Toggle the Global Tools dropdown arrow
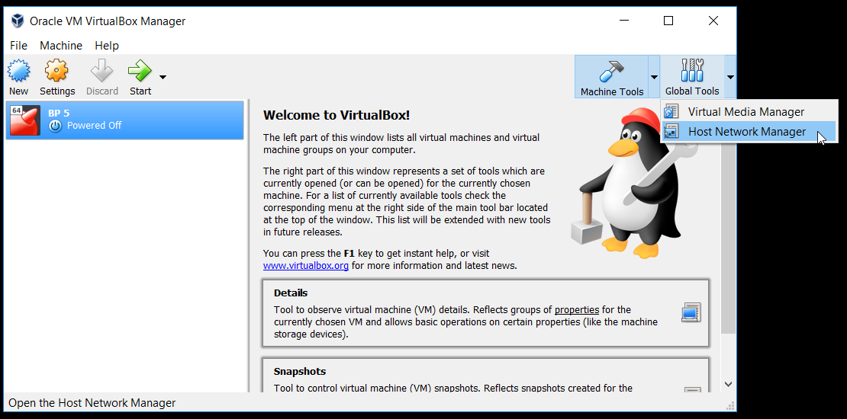The height and width of the screenshot is (419, 847). (x=730, y=77)
